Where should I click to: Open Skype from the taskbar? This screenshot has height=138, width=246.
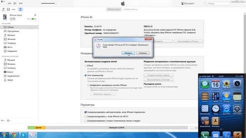coord(23,135)
